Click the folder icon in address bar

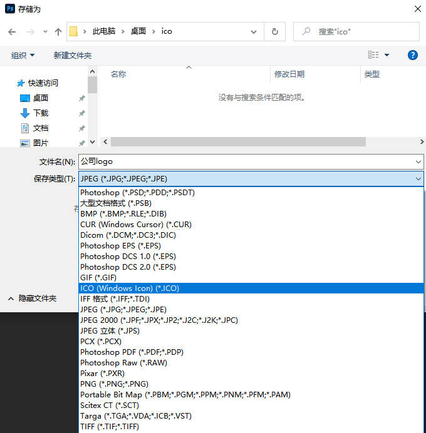point(73,31)
